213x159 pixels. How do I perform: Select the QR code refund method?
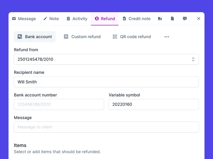pyautogui.click(x=132, y=37)
